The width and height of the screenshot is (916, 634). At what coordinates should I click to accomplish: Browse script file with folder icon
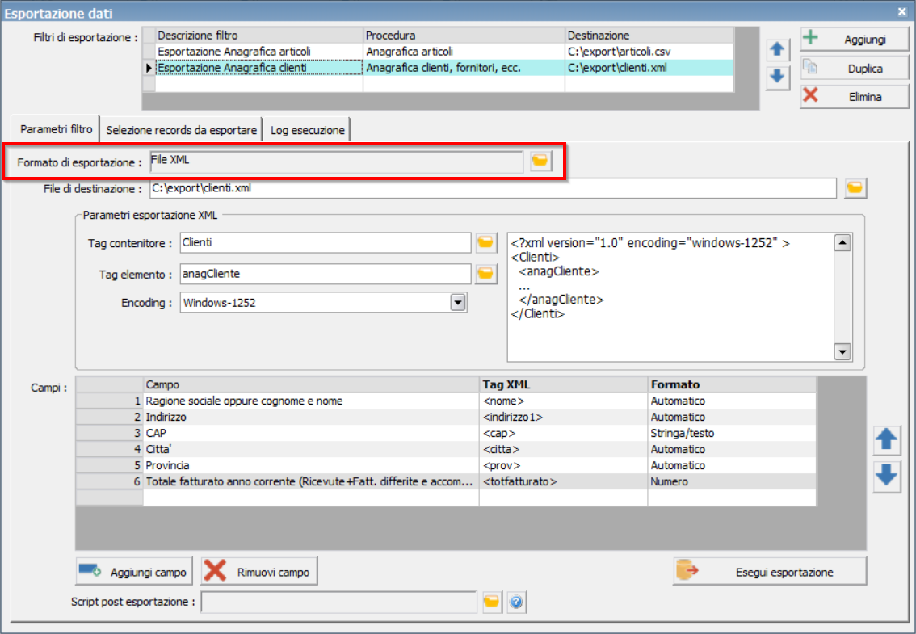click(492, 602)
